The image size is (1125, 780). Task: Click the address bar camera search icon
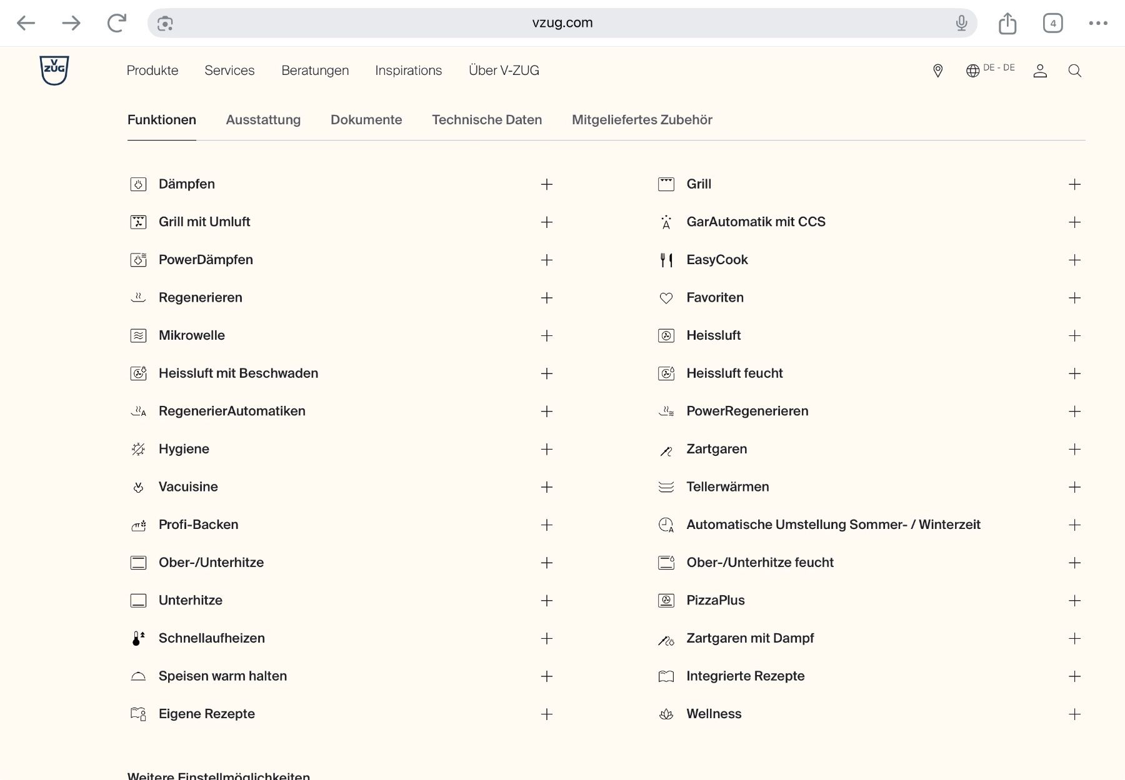pyautogui.click(x=165, y=24)
